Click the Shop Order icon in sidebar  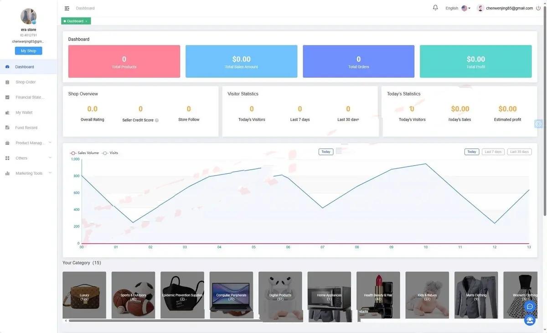[7, 82]
